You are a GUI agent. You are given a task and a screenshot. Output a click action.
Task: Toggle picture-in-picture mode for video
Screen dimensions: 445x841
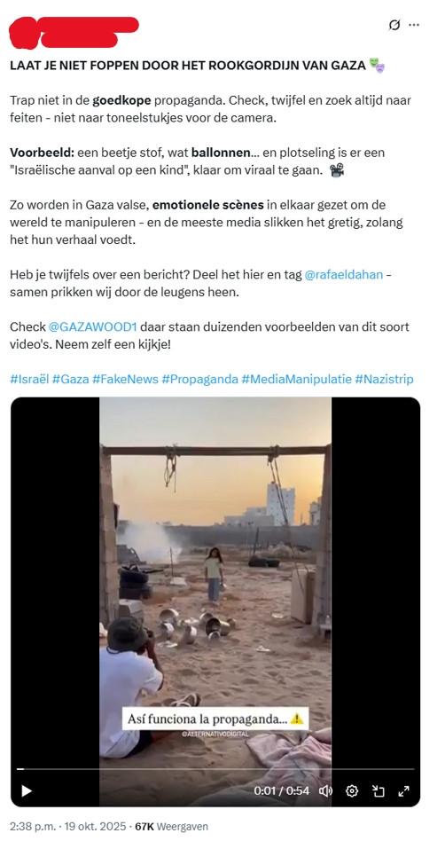[379, 790]
